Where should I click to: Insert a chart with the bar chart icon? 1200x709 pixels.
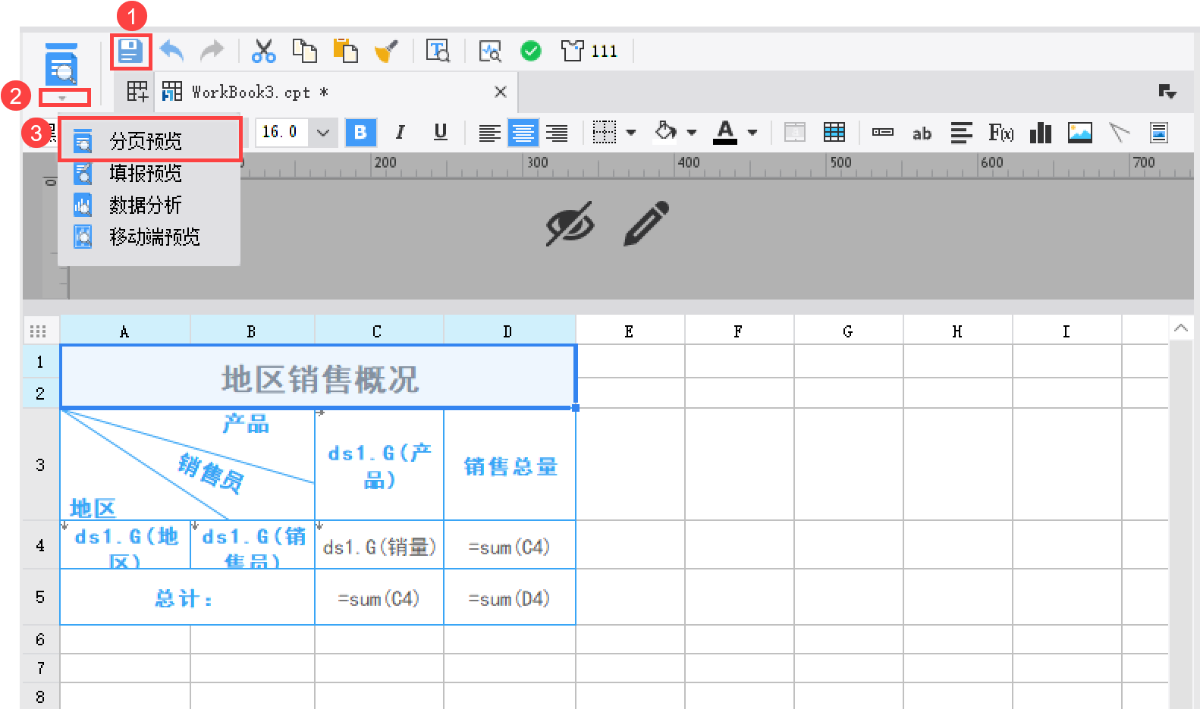pyautogui.click(x=1041, y=133)
